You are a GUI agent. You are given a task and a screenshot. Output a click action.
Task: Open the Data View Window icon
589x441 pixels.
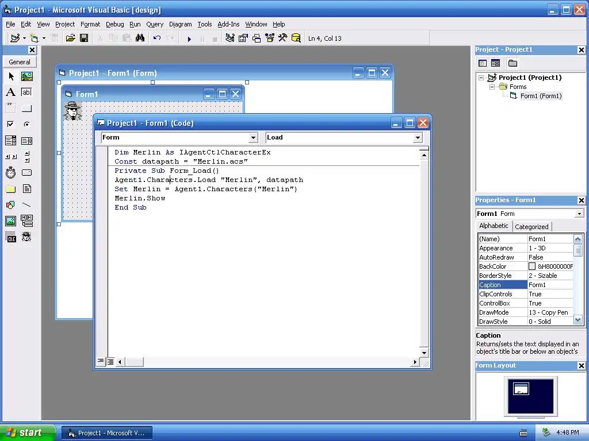[296, 38]
